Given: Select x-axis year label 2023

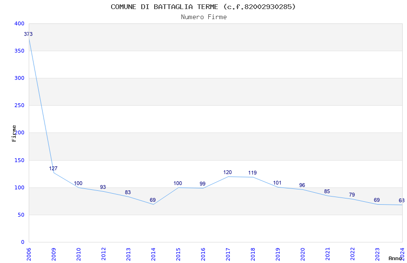Looking at the screenshot, I should coord(378,254).
